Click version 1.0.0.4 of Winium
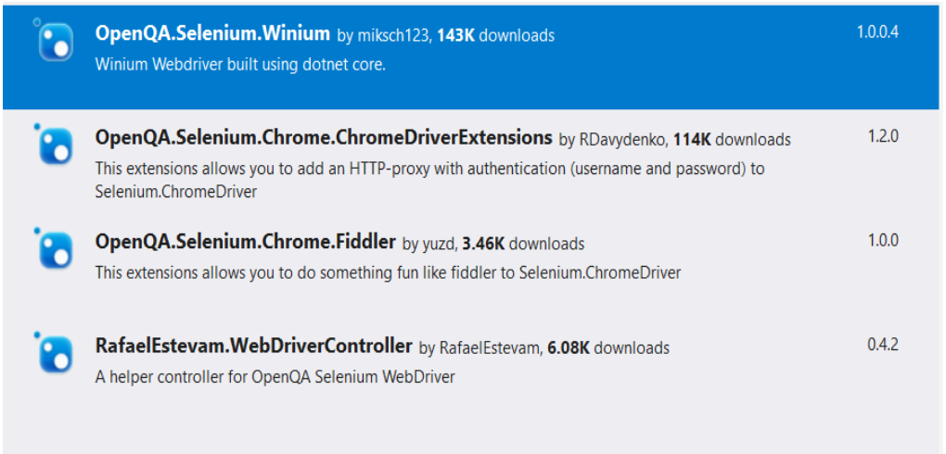The image size is (946, 454). point(877,32)
